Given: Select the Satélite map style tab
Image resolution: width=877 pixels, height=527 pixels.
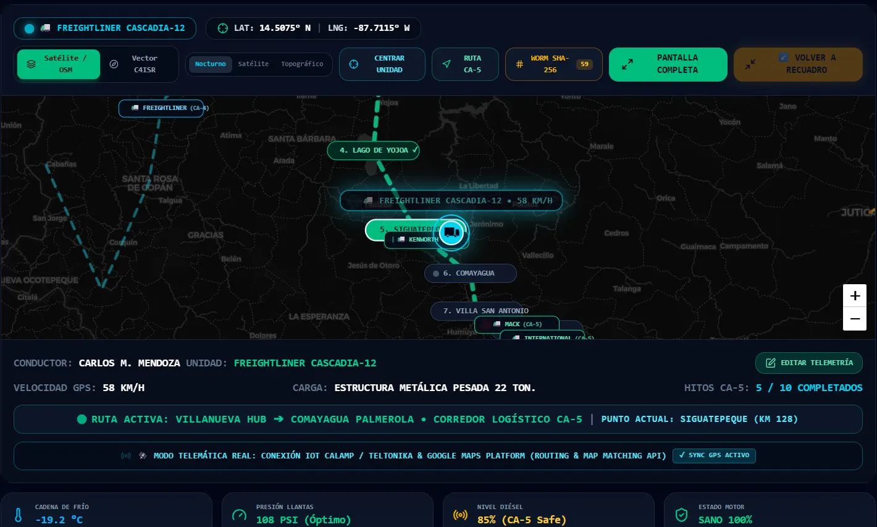Looking at the screenshot, I should (x=253, y=64).
